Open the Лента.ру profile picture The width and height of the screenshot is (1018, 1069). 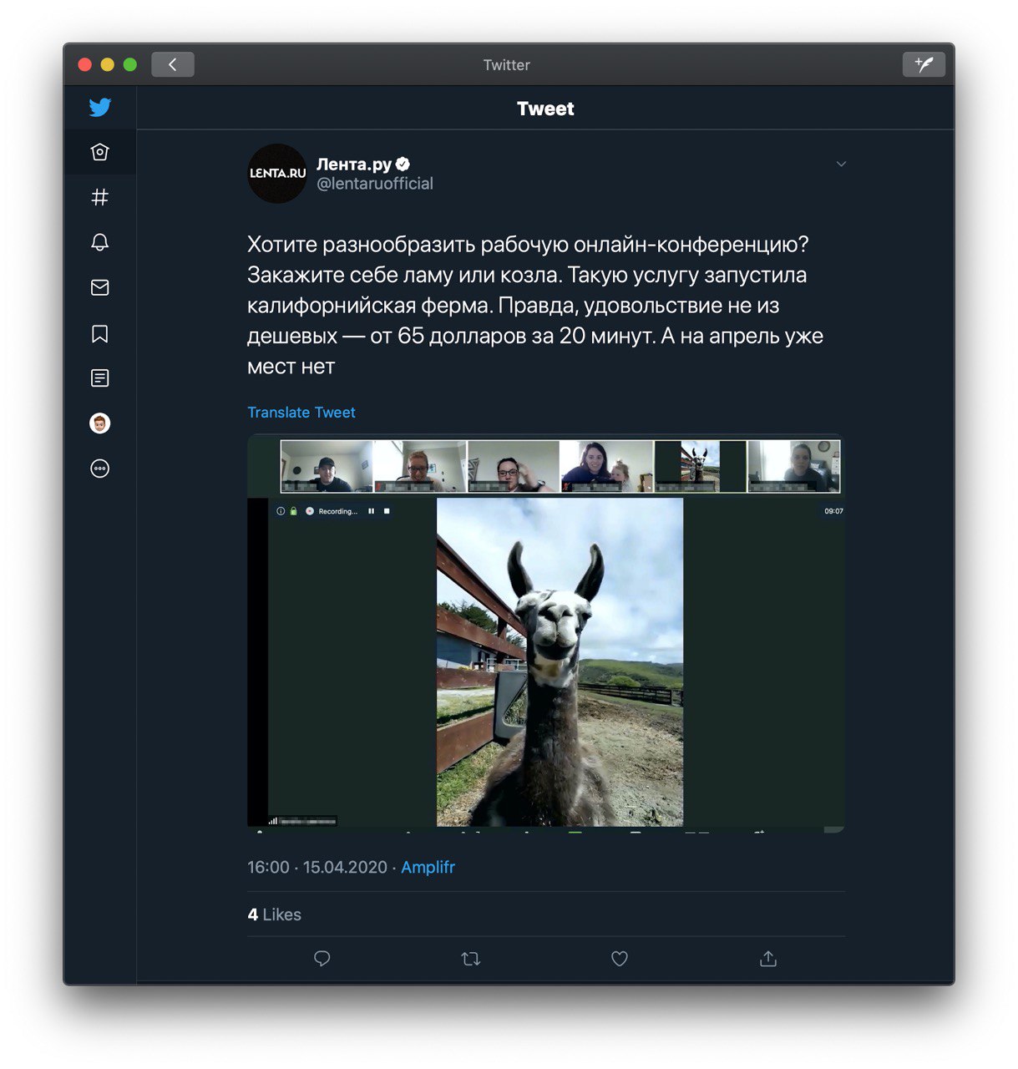[277, 174]
